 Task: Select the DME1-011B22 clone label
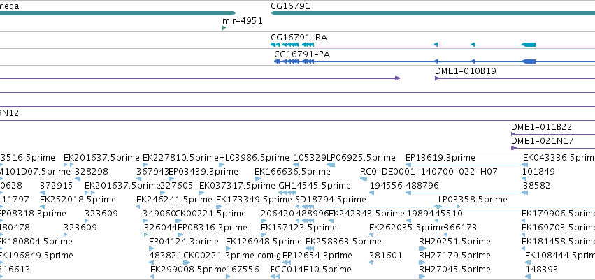[x=541, y=127]
